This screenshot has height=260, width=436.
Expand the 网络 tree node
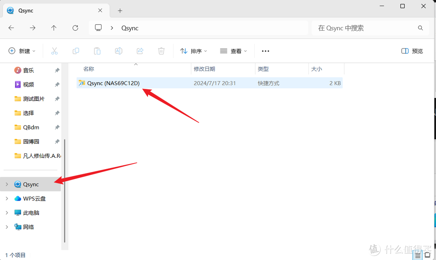pos(7,227)
